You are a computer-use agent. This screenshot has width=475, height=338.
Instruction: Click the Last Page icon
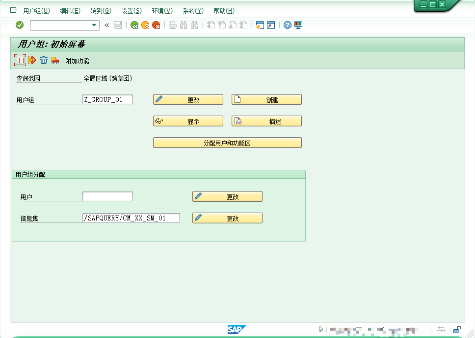(x=243, y=25)
